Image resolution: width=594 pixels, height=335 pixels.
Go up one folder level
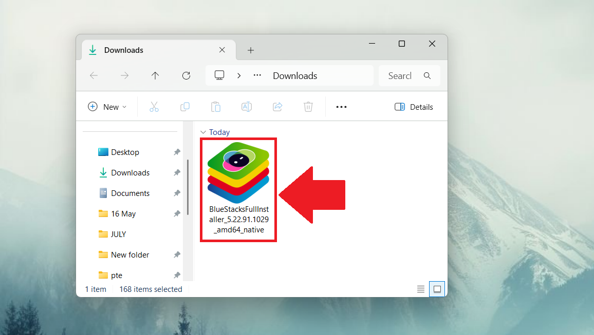click(x=155, y=76)
